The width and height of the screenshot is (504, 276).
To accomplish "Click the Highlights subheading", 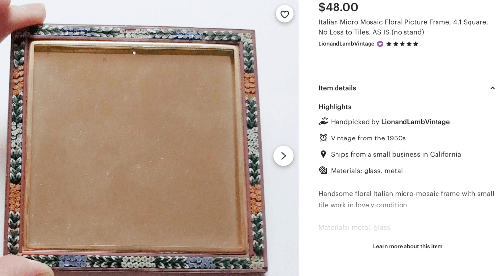I will tap(335, 107).
